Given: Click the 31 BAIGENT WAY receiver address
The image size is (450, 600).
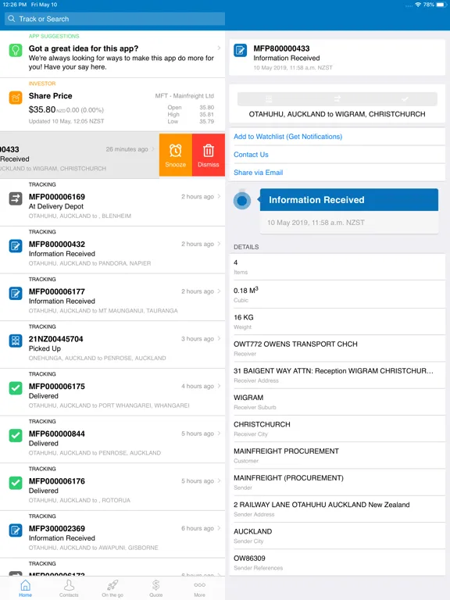Looking at the screenshot, I should 337,375.
